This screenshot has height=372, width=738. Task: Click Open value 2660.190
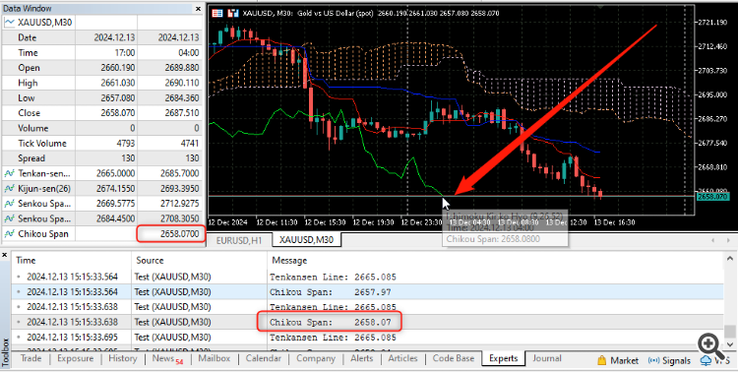118,68
